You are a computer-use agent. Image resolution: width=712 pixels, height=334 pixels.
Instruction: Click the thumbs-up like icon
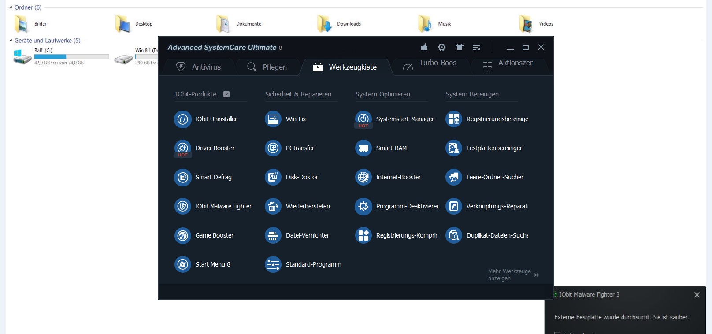[424, 47]
